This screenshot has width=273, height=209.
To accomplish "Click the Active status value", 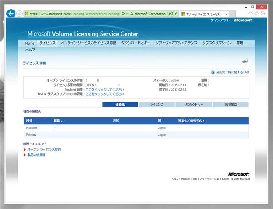I will coord(175,80).
